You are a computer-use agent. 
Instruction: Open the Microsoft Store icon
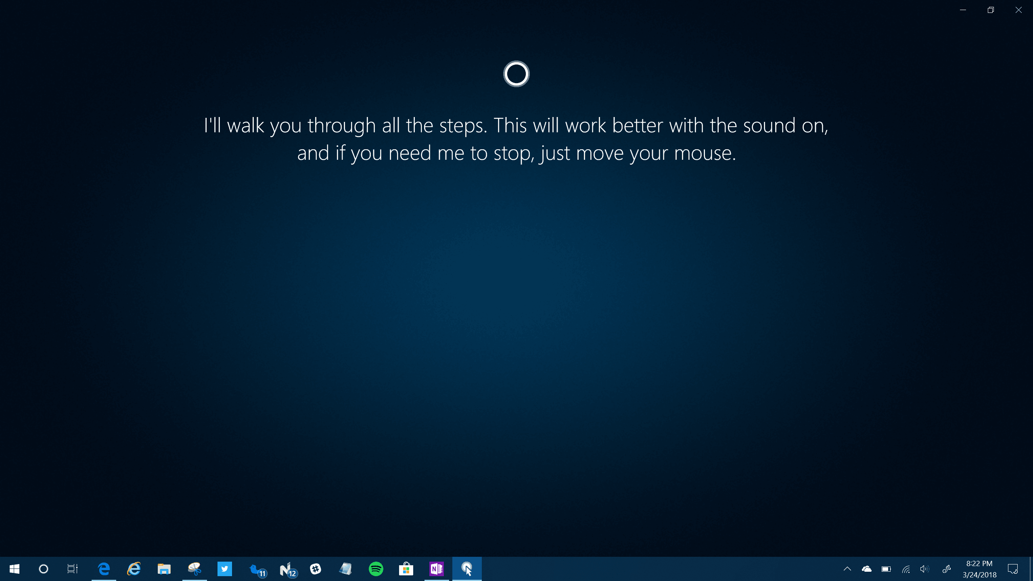[406, 569]
